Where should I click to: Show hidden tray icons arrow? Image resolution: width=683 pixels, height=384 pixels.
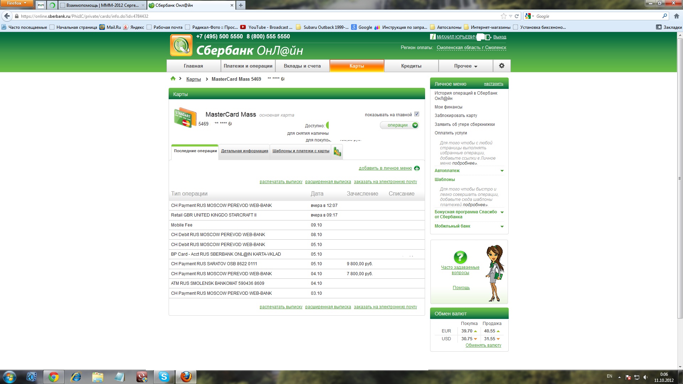[619, 377]
